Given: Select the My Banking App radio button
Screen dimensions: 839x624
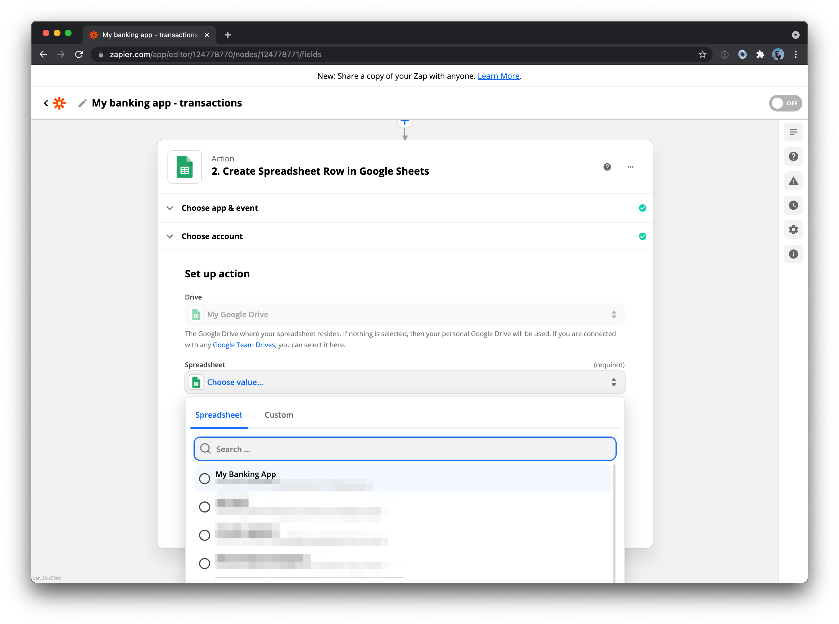Looking at the screenshot, I should (204, 479).
